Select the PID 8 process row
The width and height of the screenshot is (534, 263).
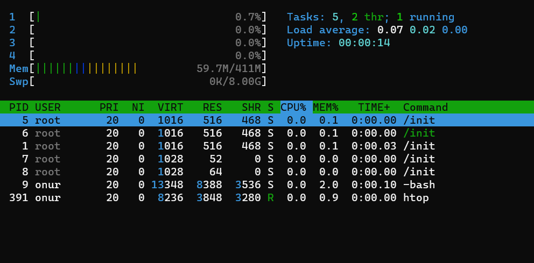point(267,172)
